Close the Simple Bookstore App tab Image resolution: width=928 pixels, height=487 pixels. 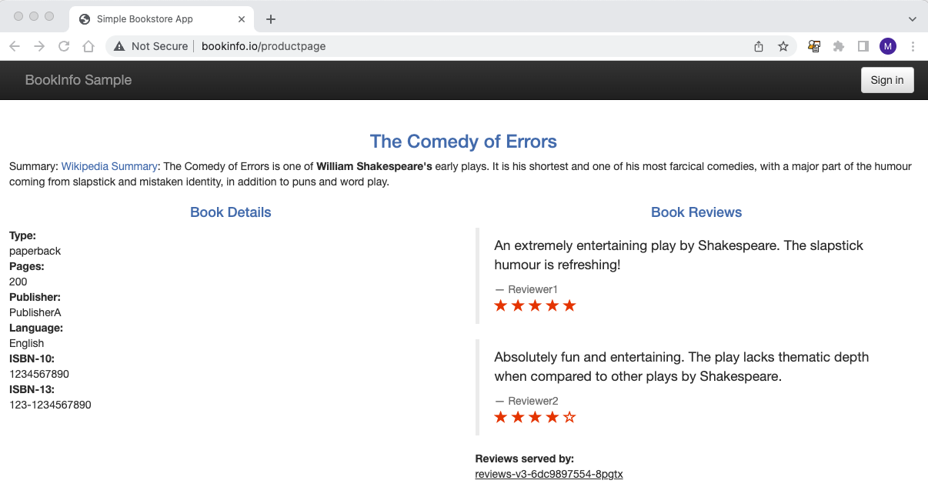242,19
